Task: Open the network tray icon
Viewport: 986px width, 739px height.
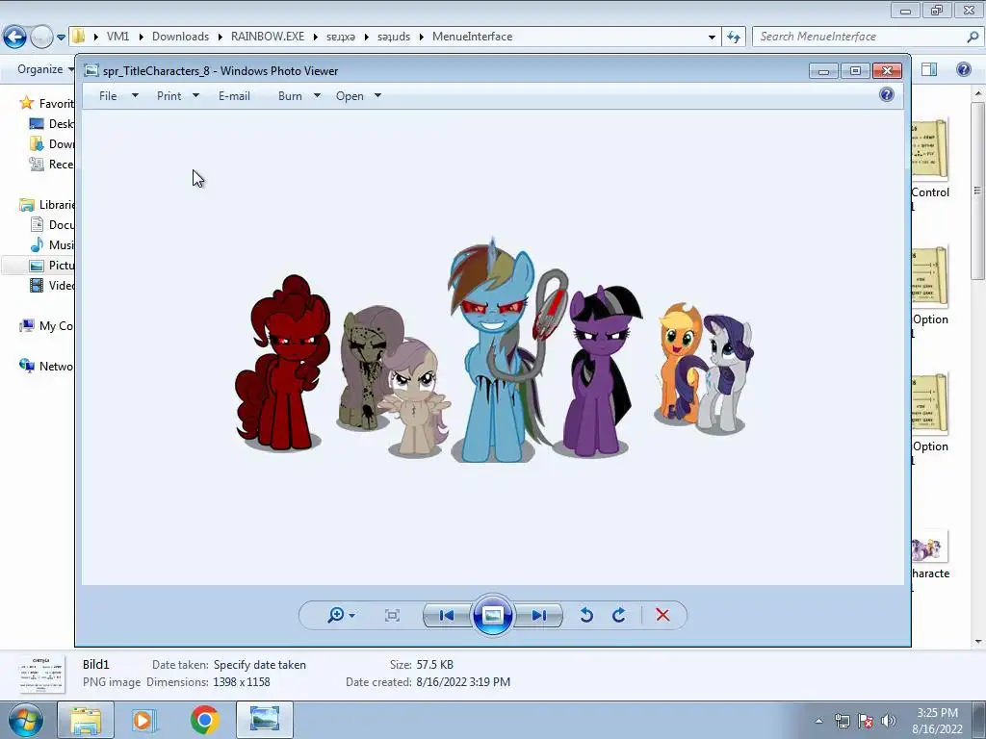Action: [x=842, y=721]
